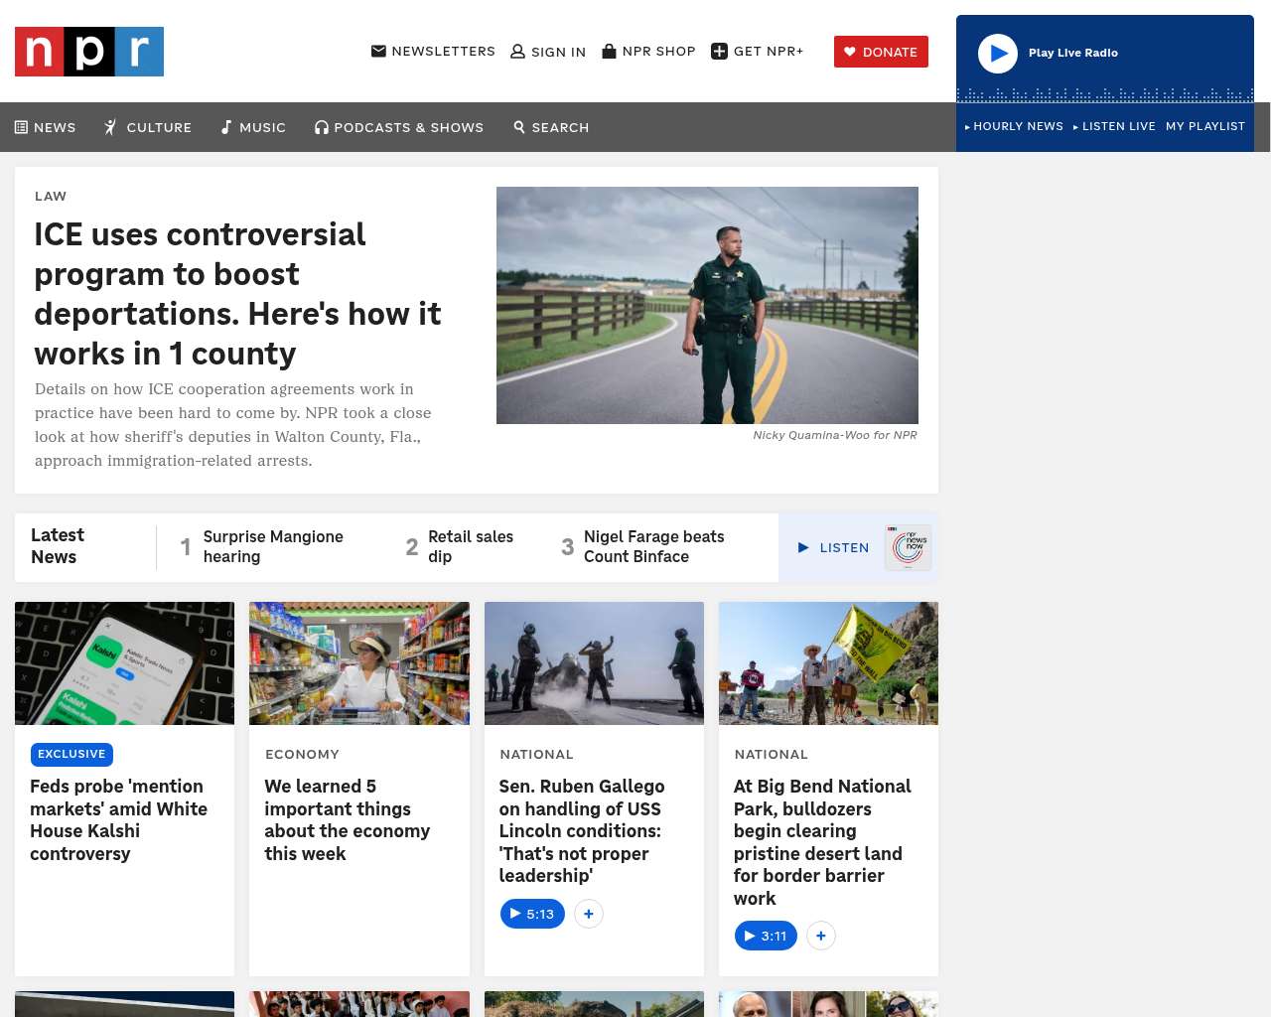Screen dimensions: 1271x1017
Task: Play the 5:13 Gallego audio story
Action: [532, 914]
